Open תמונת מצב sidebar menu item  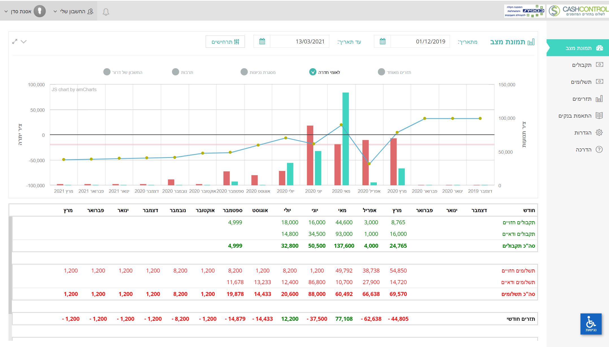[578, 48]
